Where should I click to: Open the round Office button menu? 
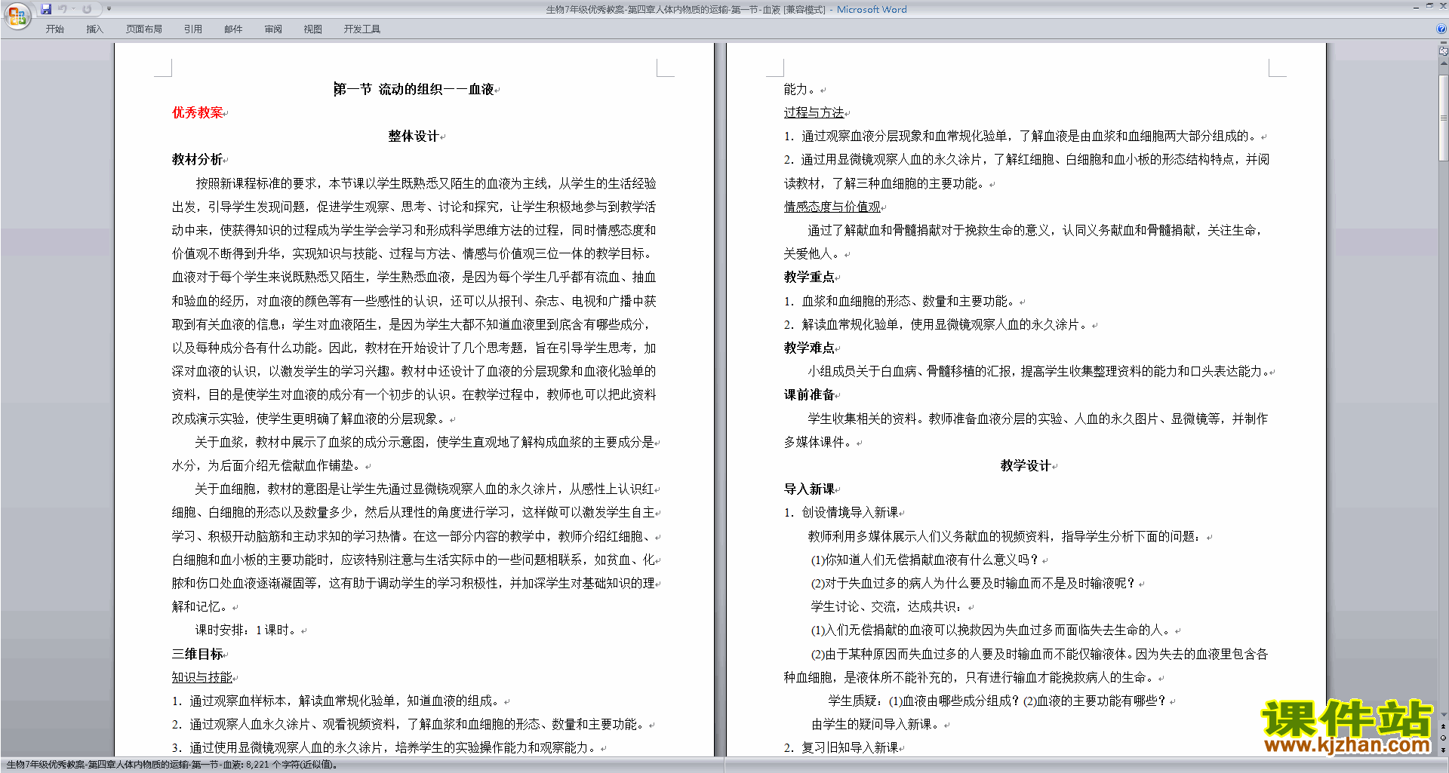[17, 15]
